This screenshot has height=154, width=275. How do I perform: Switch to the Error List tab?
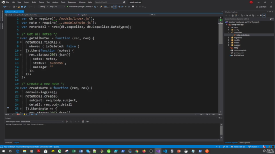coord(9,142)
